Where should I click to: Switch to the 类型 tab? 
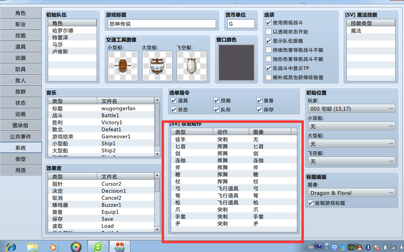pyautogui.click(x=21, y=159)
